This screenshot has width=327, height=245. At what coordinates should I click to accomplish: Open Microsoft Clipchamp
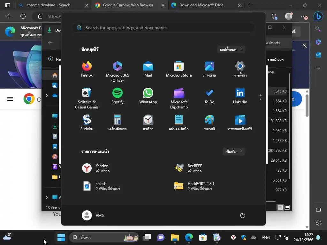pyautogui.click(x=179, y=98)
